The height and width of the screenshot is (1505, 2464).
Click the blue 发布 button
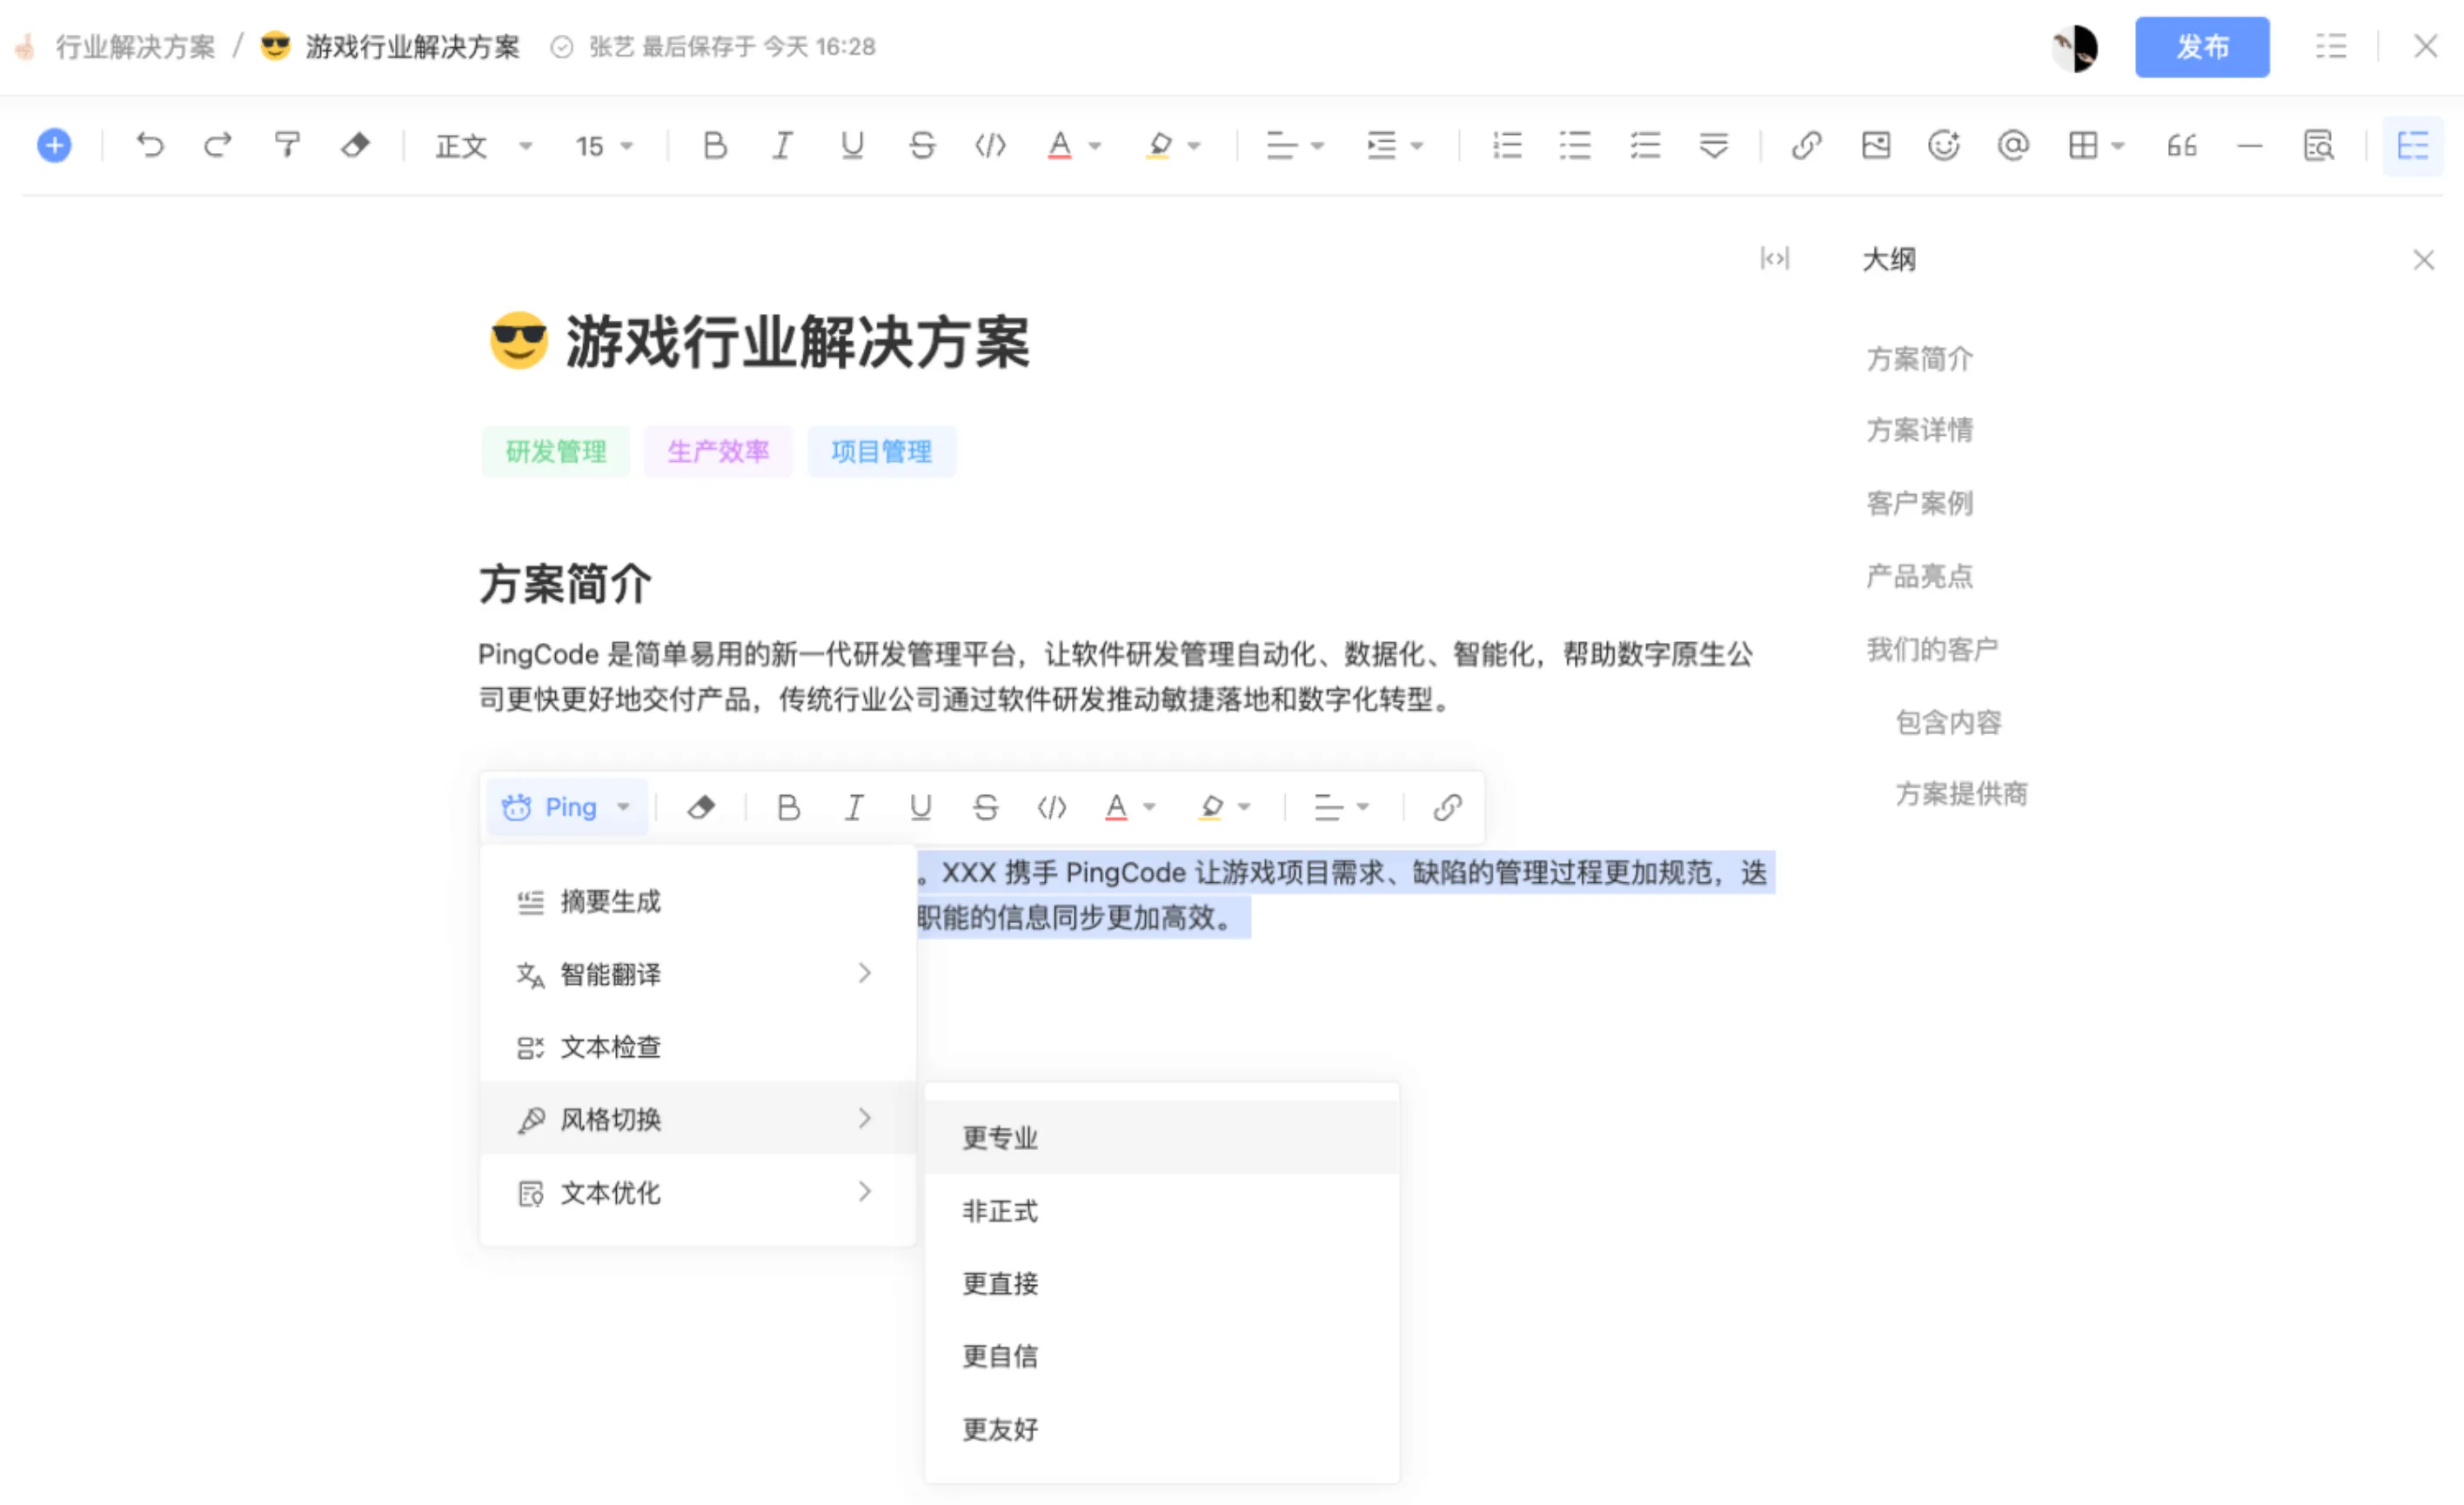(x=2201, y=47)
